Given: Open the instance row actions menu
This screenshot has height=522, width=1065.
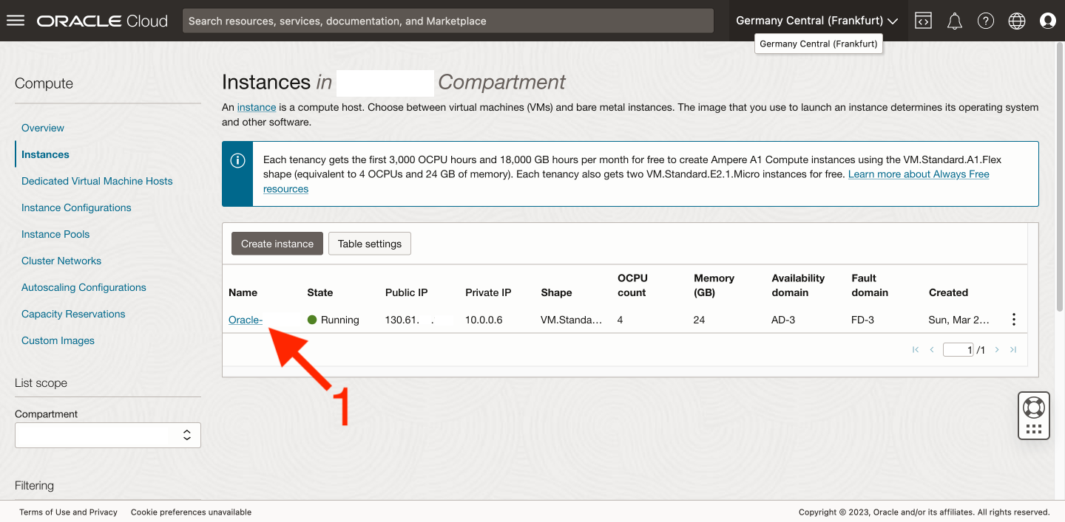Looking at the screenshot, I should coord(1013,320).
